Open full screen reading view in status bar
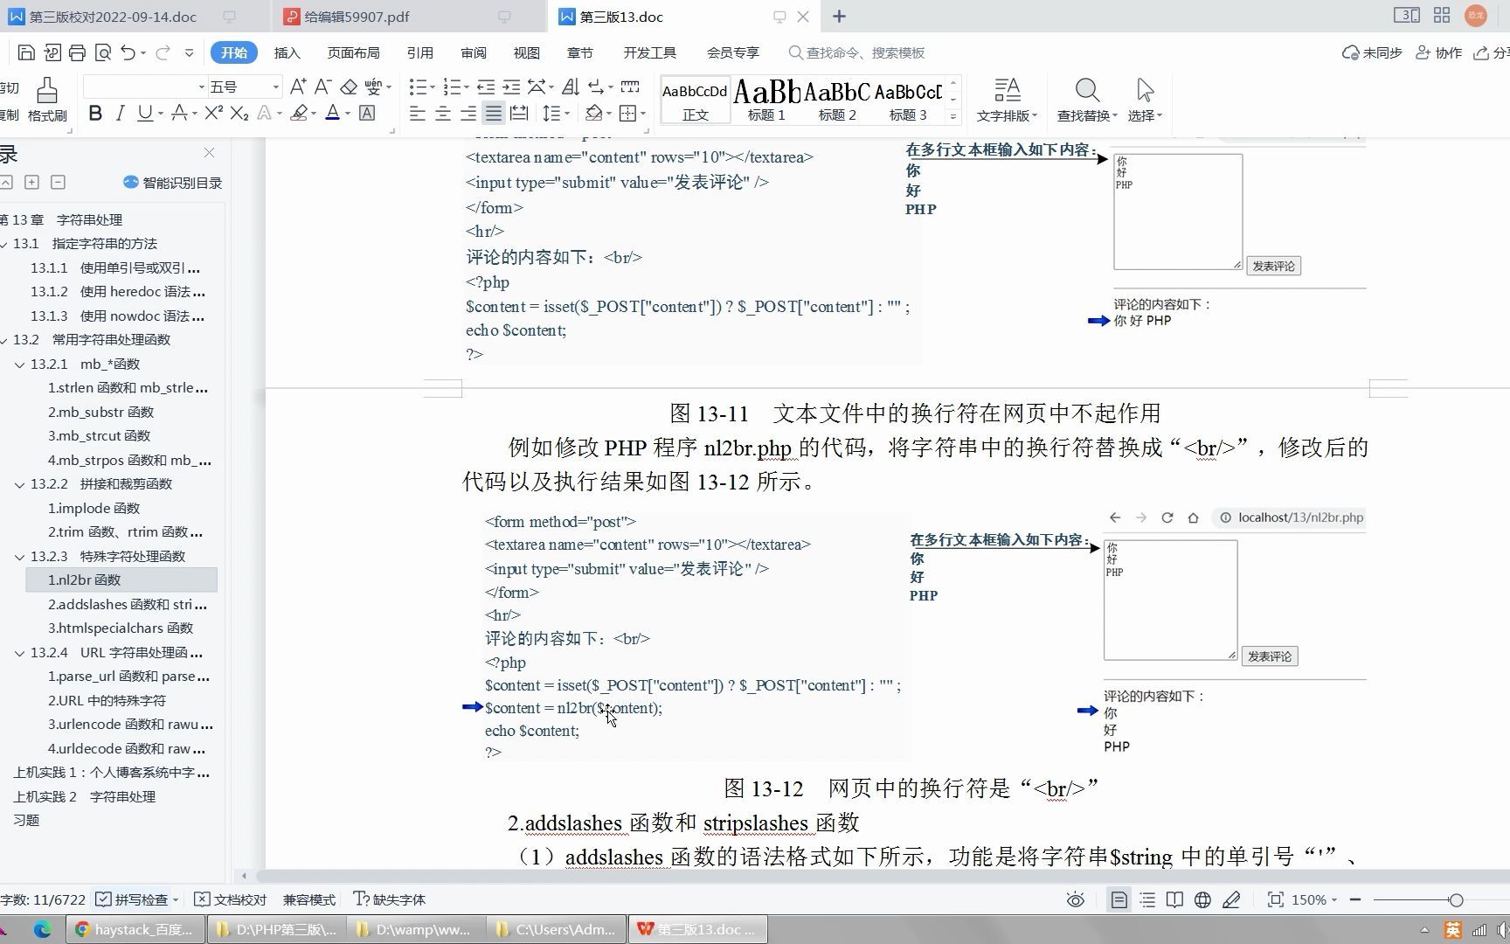 (x=1174, y=899)
